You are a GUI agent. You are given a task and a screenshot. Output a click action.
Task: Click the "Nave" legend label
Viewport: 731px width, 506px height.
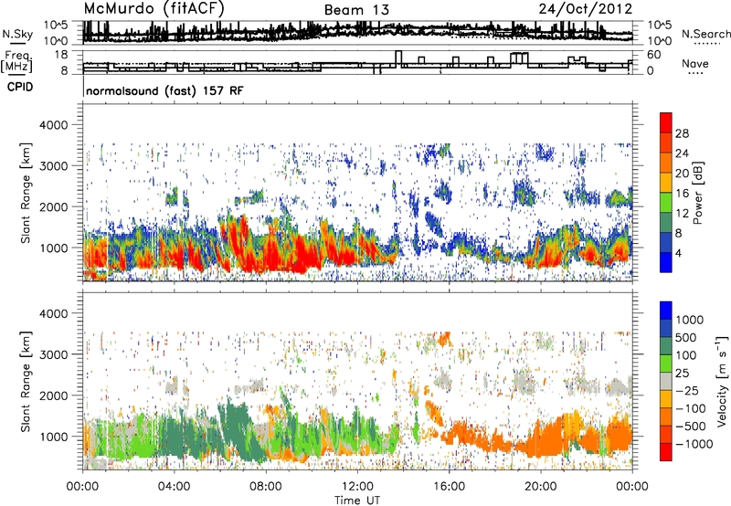pyautogui.click(x=695, y=63)
